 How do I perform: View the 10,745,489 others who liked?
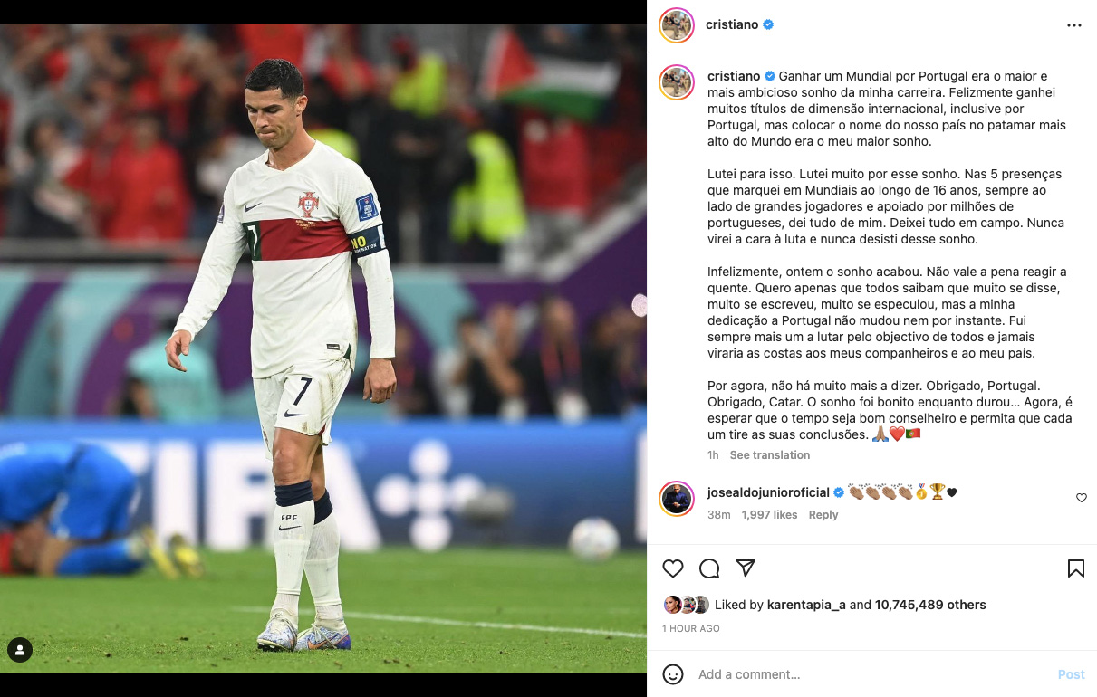[930, 605]
